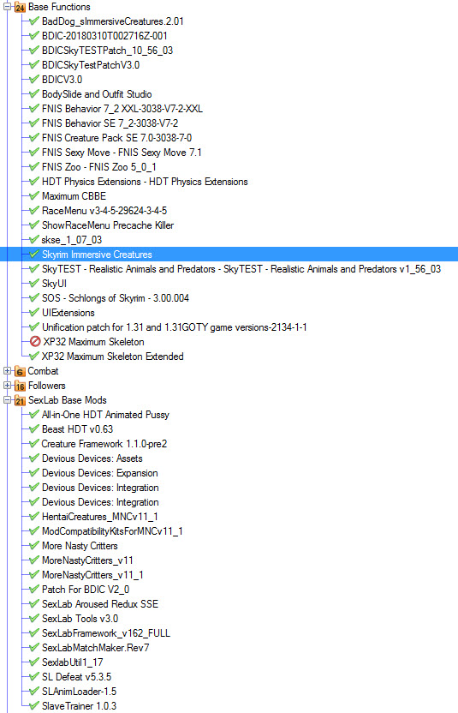Select BDIC-20180310T002716Z-001 in the list

(x=104, y=36)
